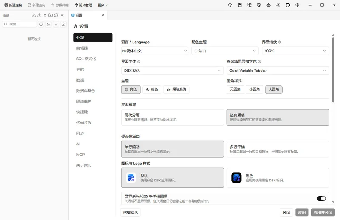Click the export upload icon in connections panel
340x220 pixels.
pos(39,15)
